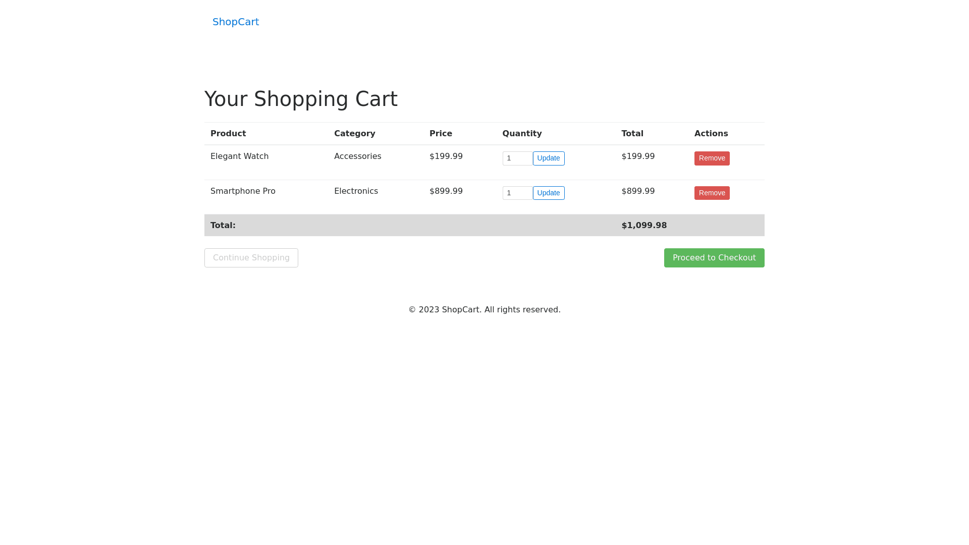Click the Proceed to Checkout button
This screenshot has width=969, height=545.
click(x=714, y=258)
